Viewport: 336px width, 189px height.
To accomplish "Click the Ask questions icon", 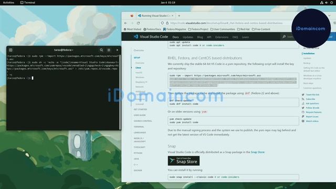I will click(303, 103).
